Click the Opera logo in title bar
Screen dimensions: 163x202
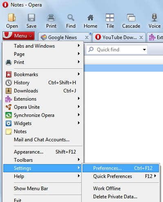click(5, 5)
